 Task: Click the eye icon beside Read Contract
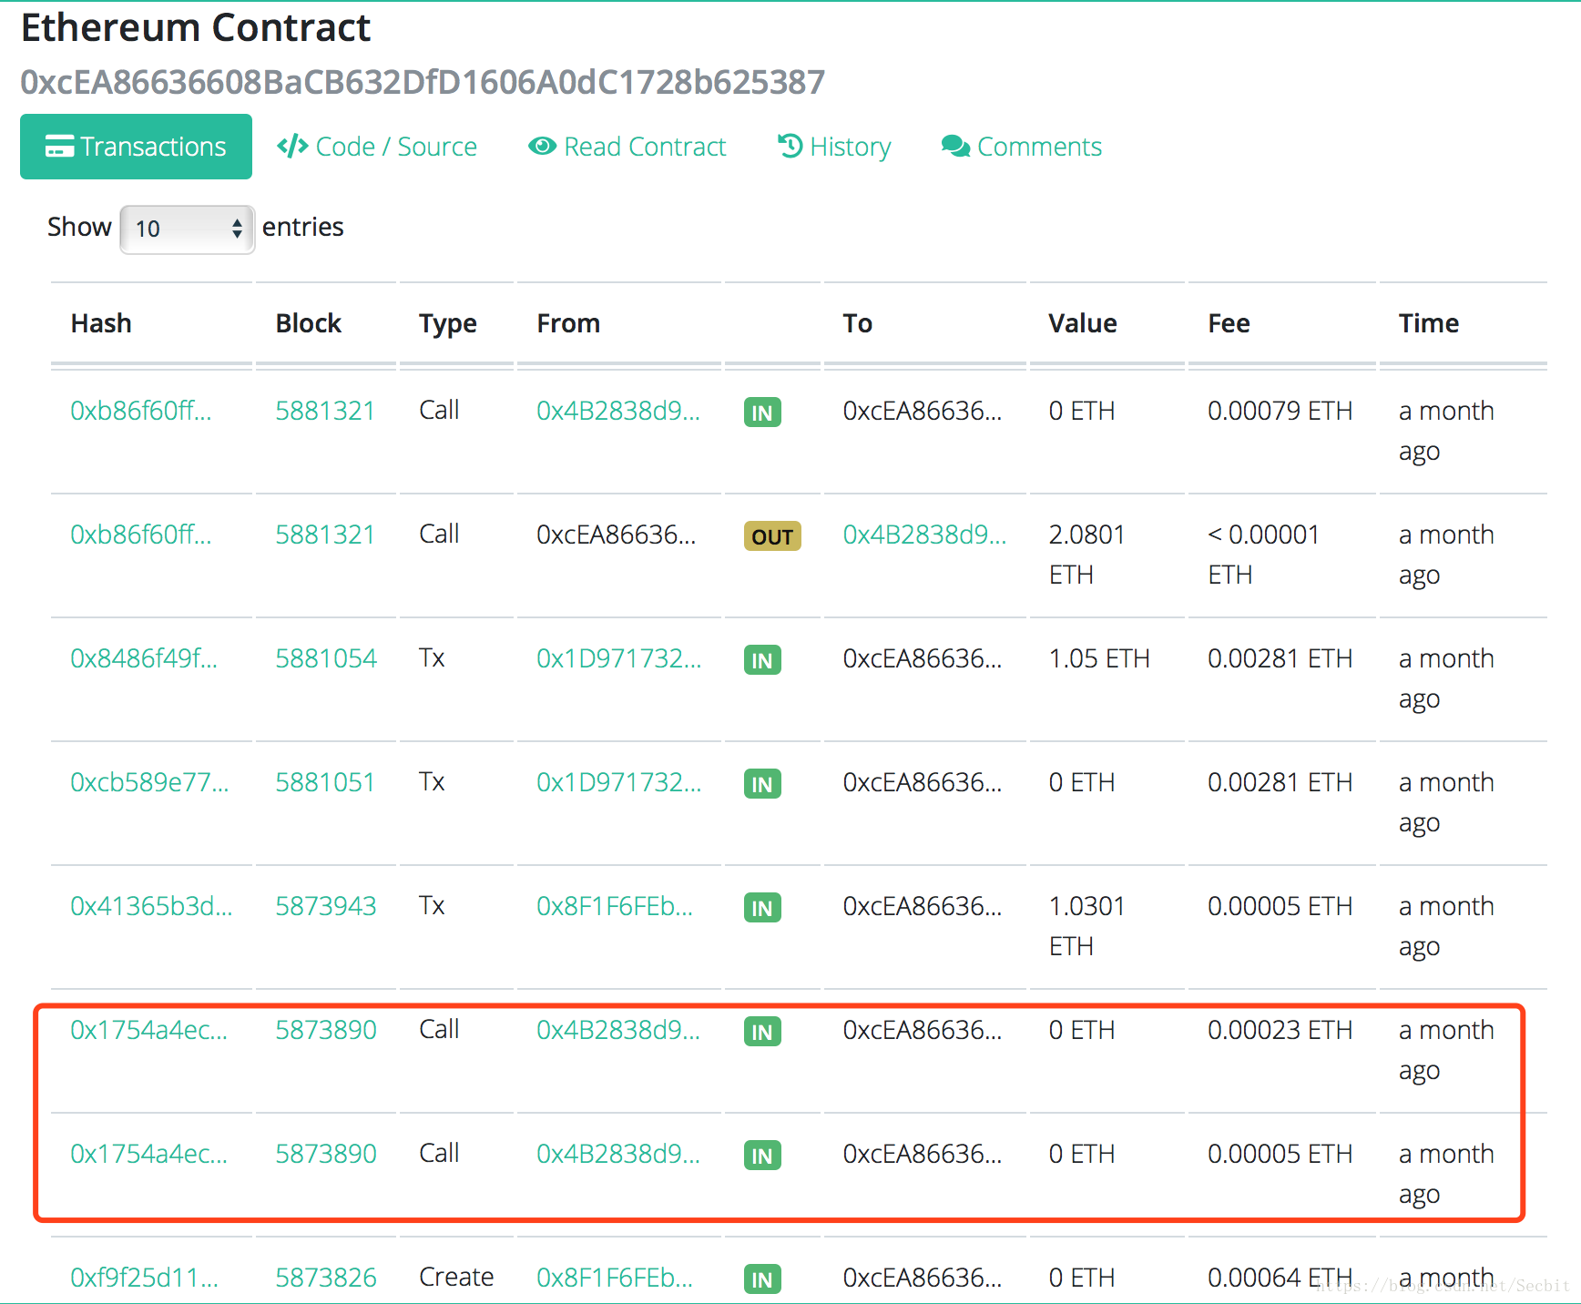[x=542, y=146]
